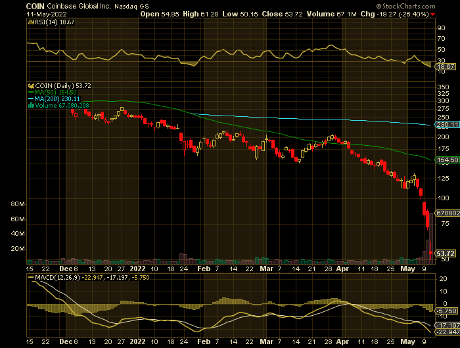Click the 11-May-2022 date label

pos(46,14)
